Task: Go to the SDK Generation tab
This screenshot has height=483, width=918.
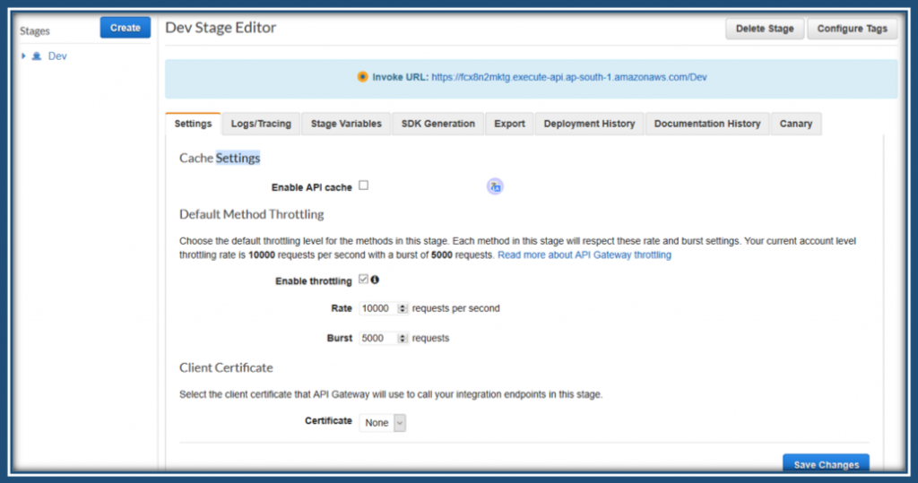Action: point(438,124)
